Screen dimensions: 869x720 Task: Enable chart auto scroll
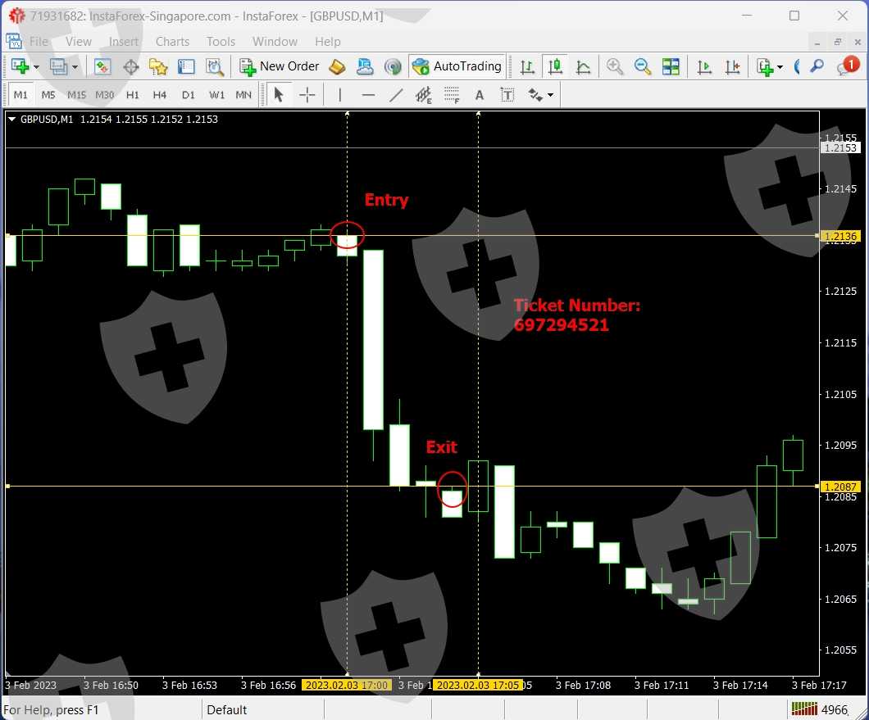(704, 66)
